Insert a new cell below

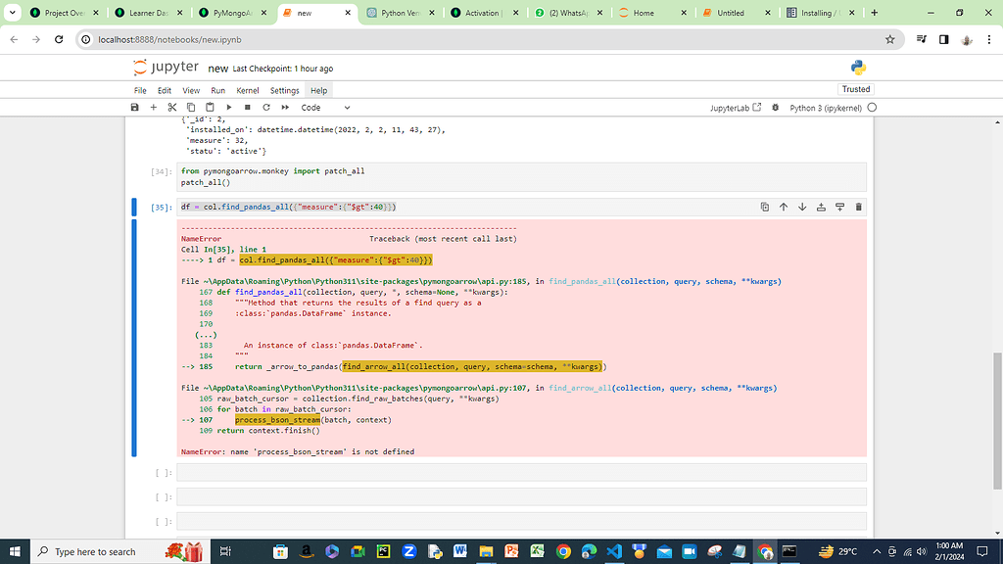point(152,108)
